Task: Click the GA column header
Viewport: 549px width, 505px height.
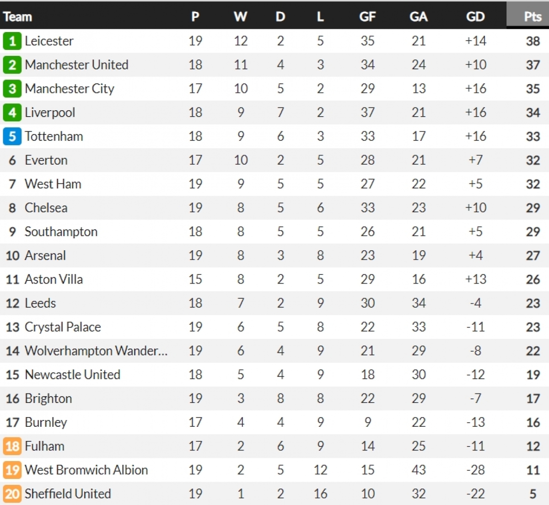Action: (x=418, y=17)
